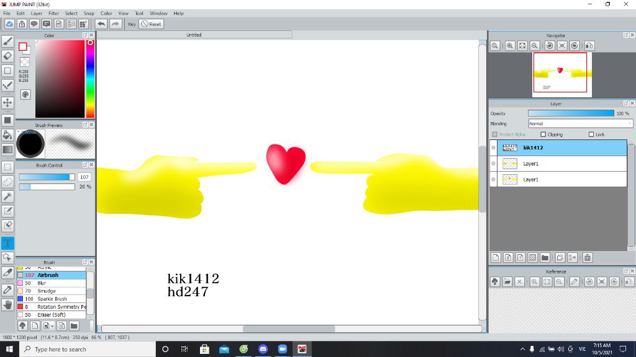Select the Hand pan tool
Screen dimensions: 636x357
[7, 304]
